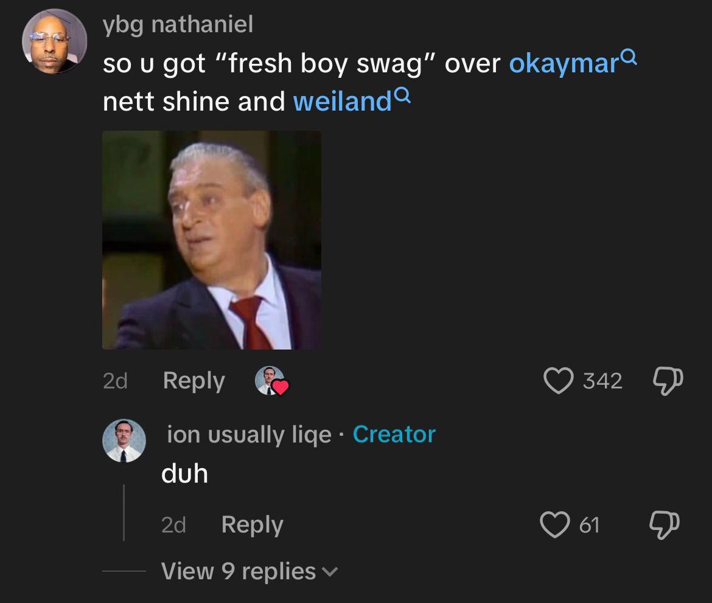Like the creator's "duh" reply
The height and width of the screenshot is (603, 712).
[555, 525]
